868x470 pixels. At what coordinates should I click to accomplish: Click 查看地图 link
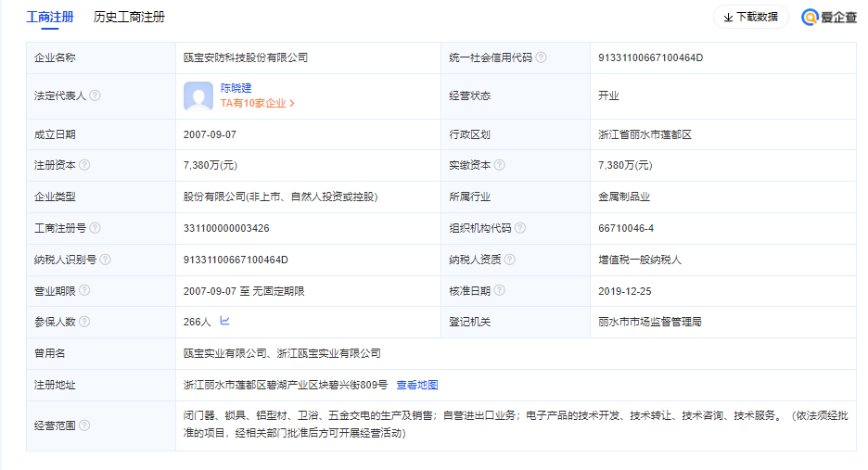pyautogui.click(x=417, y=385)
